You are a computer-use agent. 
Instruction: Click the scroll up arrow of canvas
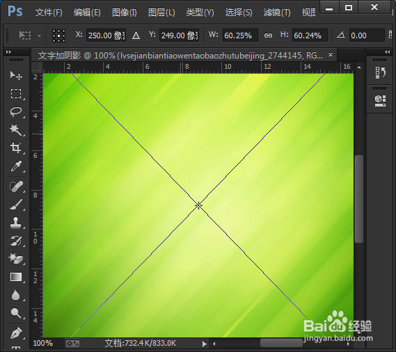click(359, 67)
